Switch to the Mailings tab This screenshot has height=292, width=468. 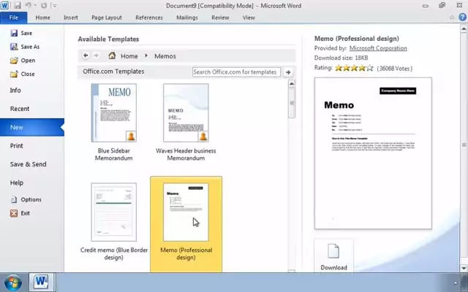tap(187, 18)
